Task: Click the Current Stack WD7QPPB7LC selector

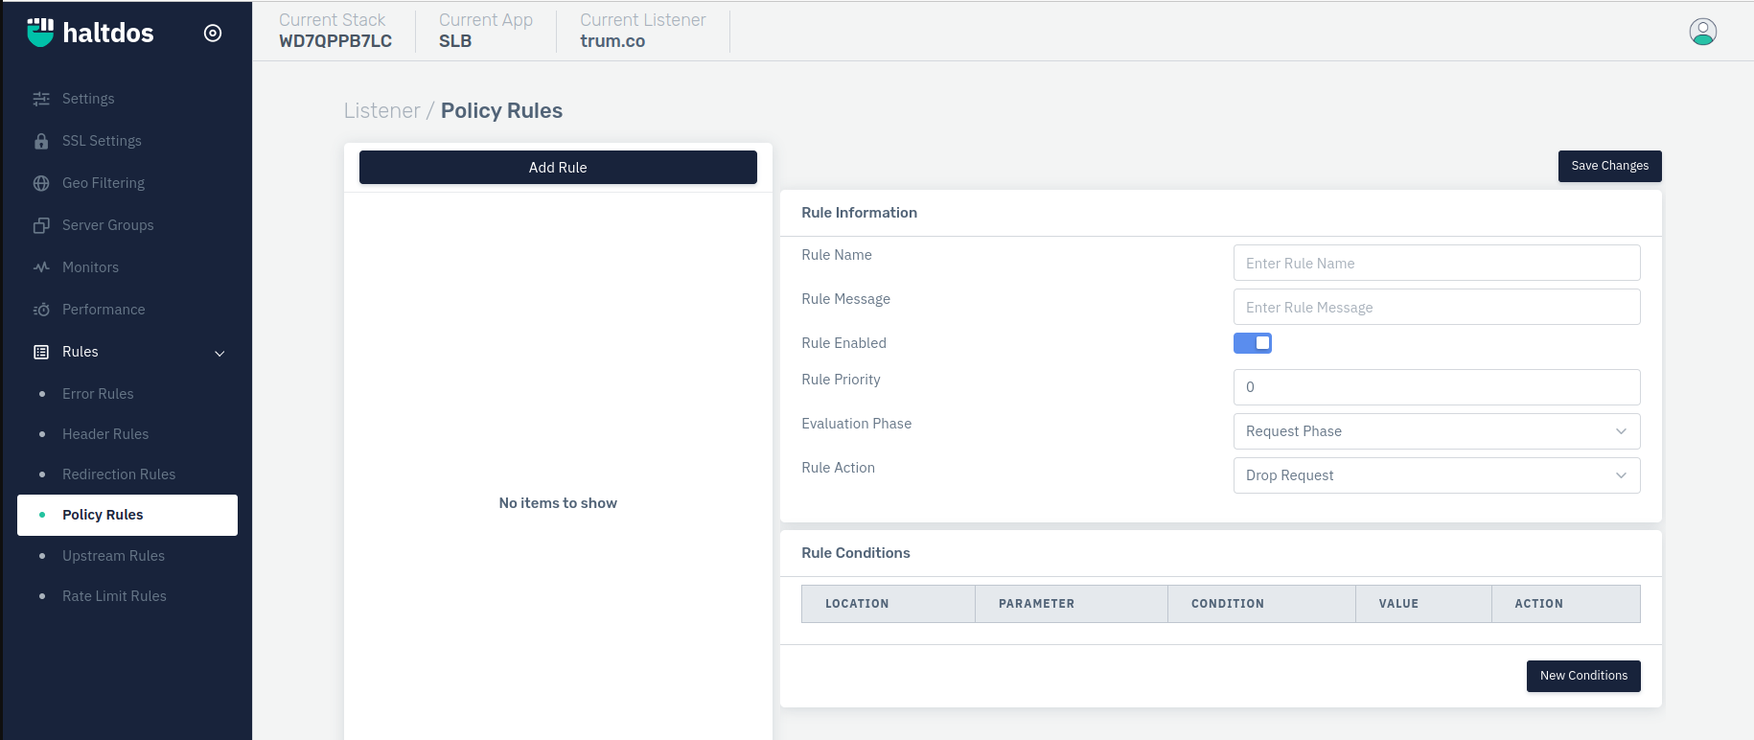Action: [335, 31]
